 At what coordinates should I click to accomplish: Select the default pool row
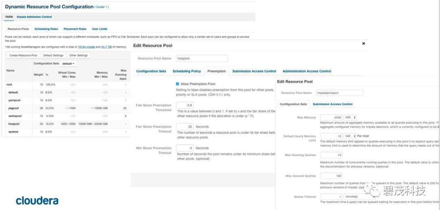68,92
